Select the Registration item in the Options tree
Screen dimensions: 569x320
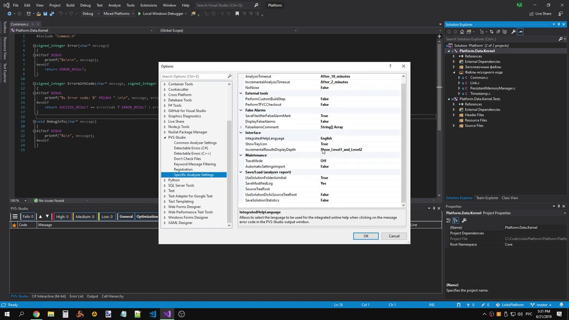(x=183, y=169)
